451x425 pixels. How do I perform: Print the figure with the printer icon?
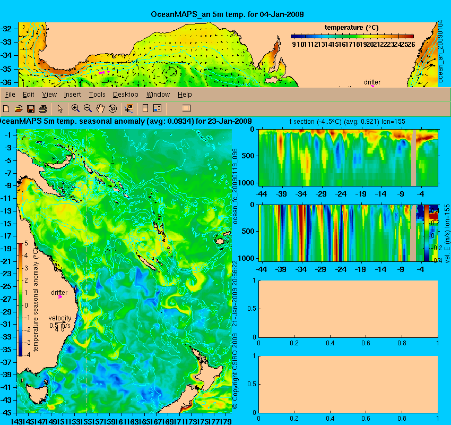(43, 108)
